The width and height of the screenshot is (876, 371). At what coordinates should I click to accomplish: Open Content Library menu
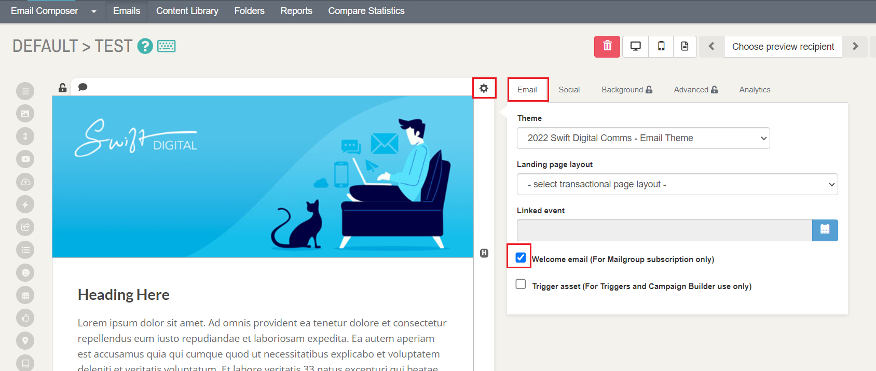(x=187, y=11)
